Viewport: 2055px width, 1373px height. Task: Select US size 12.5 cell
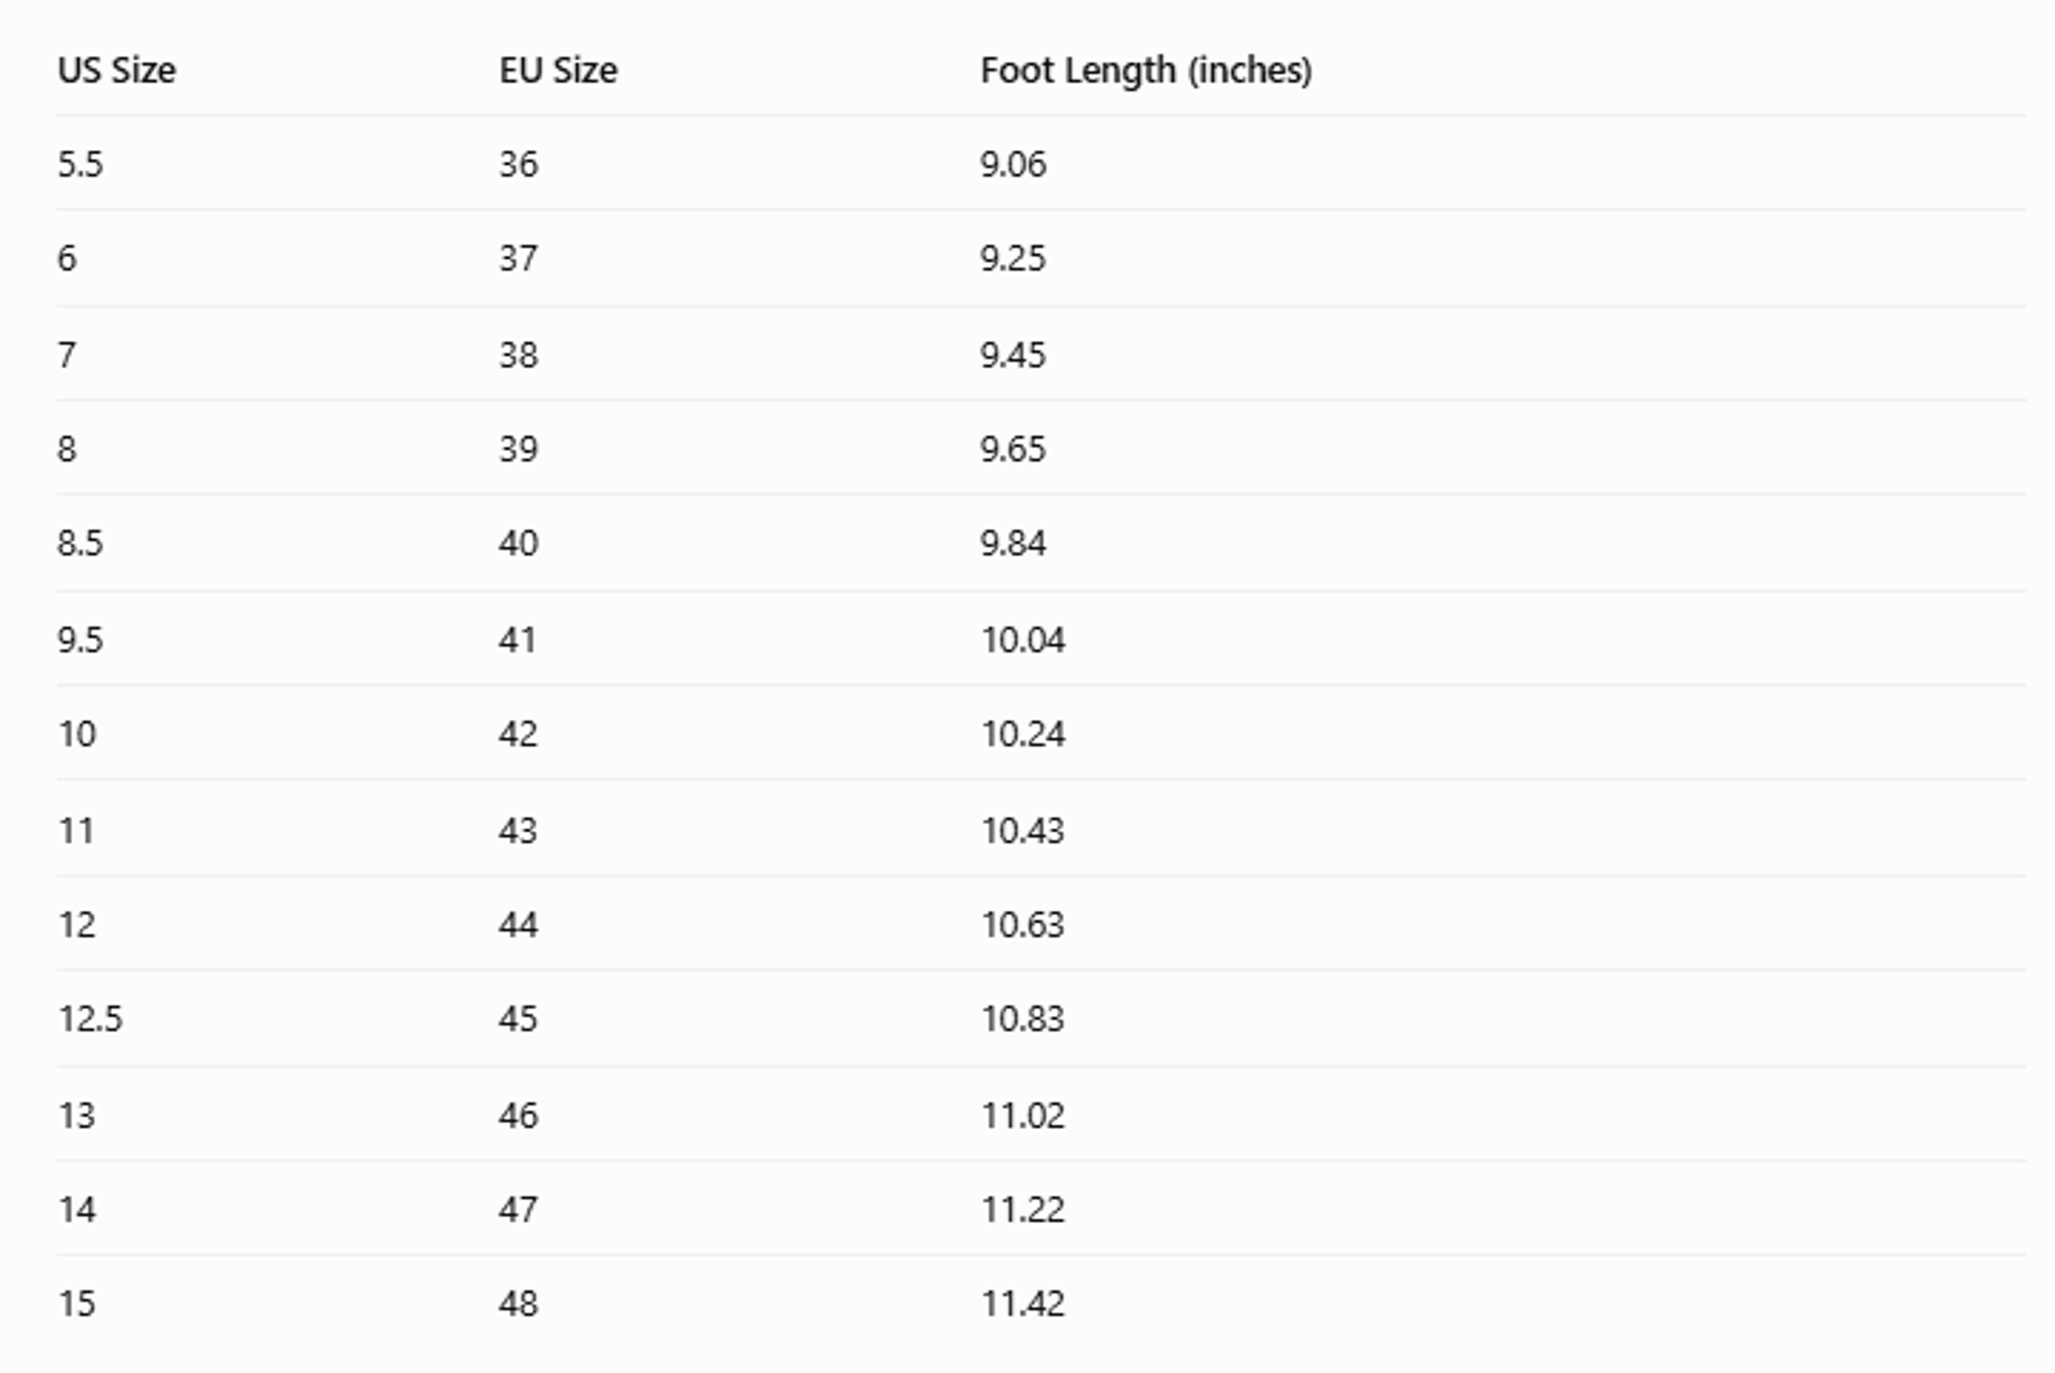pyautogui.click(x=90, y=1018)
